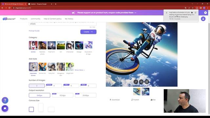210x118 pixels.
Task: Close the product hunt banner
Action: click(205, 12)
